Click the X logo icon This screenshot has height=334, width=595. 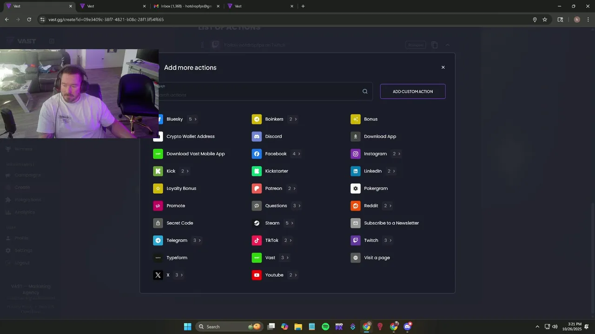point(158,275)
